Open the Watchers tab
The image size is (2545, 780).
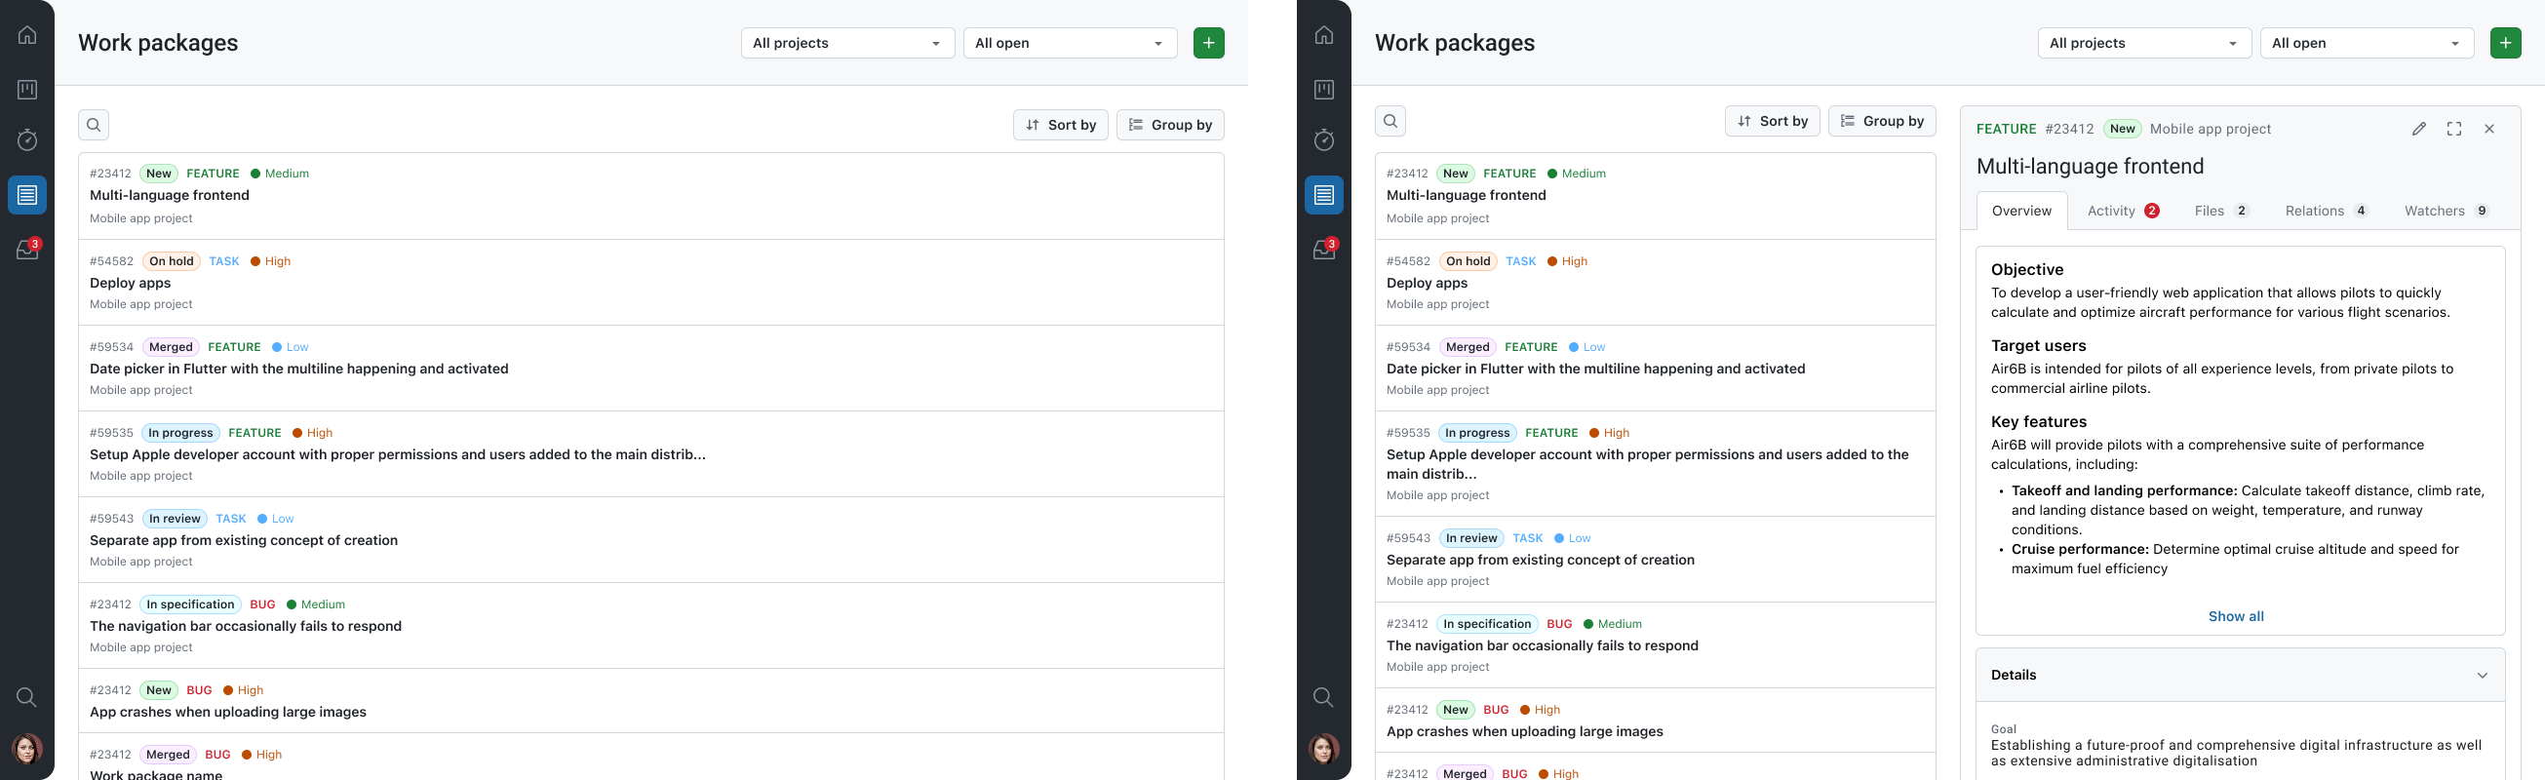2447,211
